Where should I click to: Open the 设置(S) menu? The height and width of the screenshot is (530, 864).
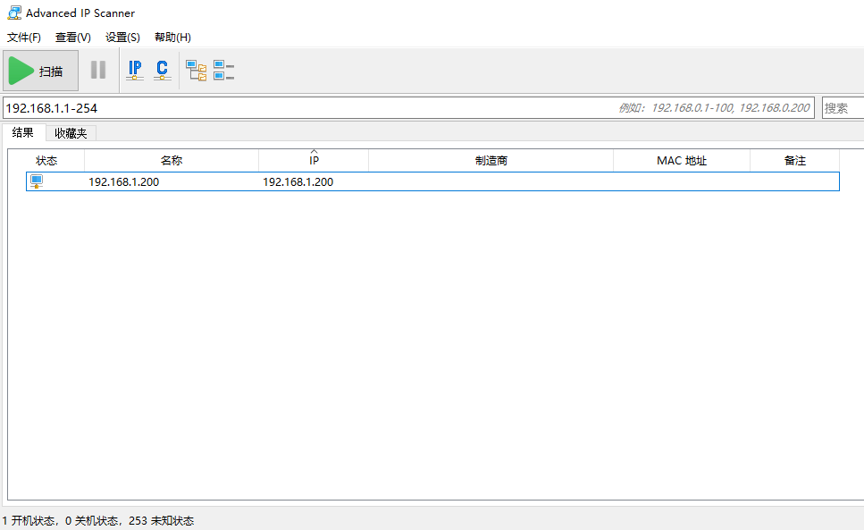122,37
